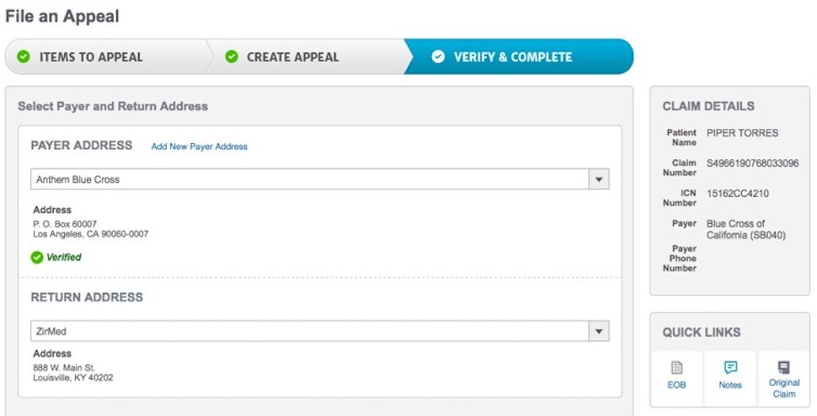Click the Verify & Complete checkmark icon
Viewport: 817px width, 416px height.
tap(437, 57)
